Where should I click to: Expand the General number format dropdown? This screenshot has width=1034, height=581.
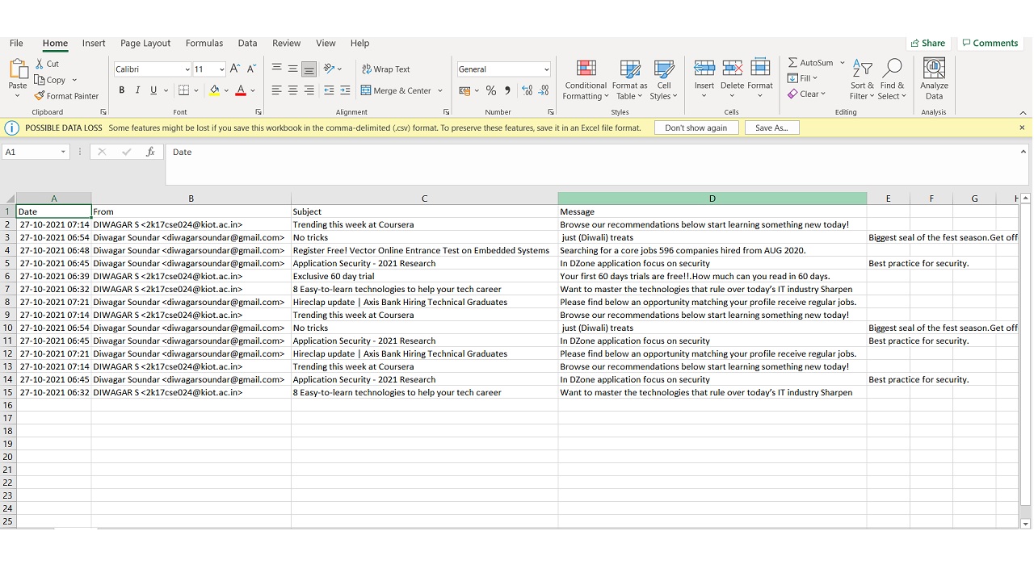point(546,69)
